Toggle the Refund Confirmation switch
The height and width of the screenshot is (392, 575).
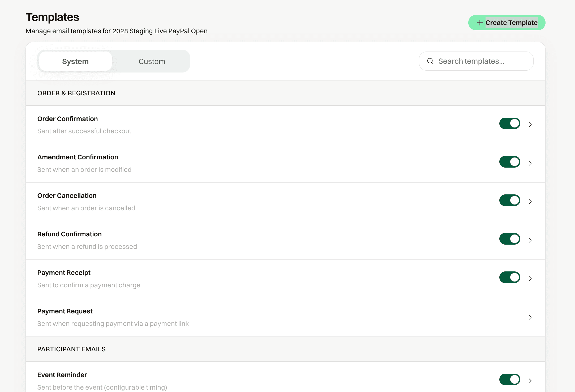click(510, 239)
